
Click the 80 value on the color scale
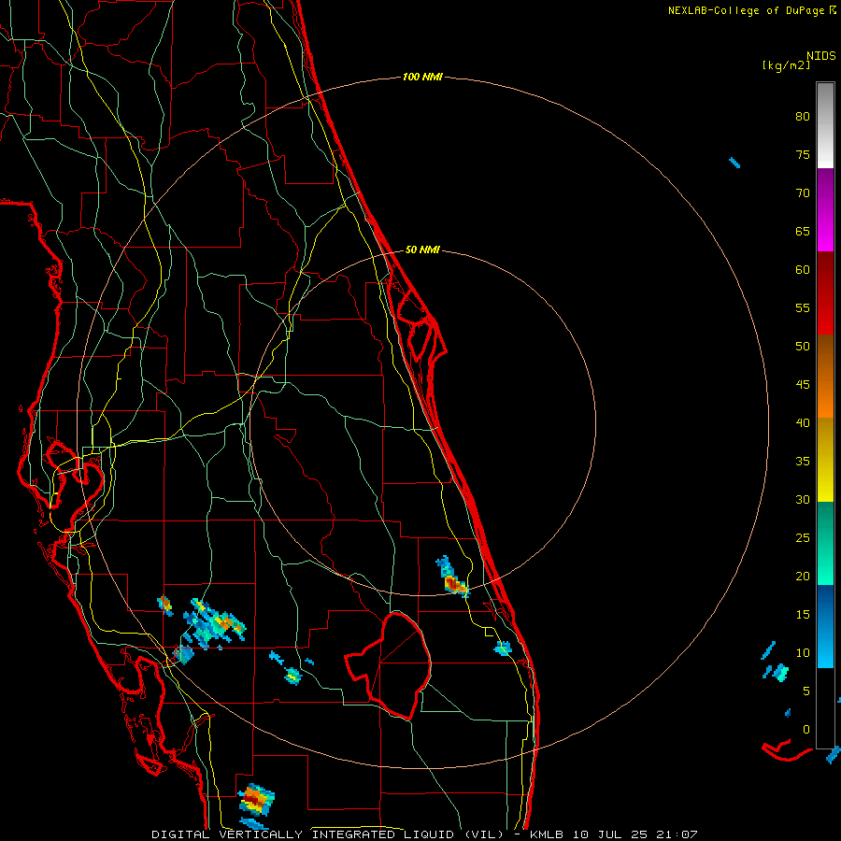tap(803, 117)
